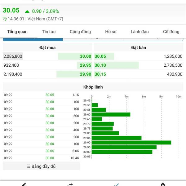Open the Cộng đồng tab
Screen dimensions: 186x186
pos(80,32)
